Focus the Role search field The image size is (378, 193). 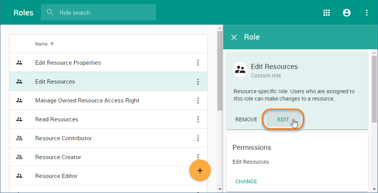[104, 13]
